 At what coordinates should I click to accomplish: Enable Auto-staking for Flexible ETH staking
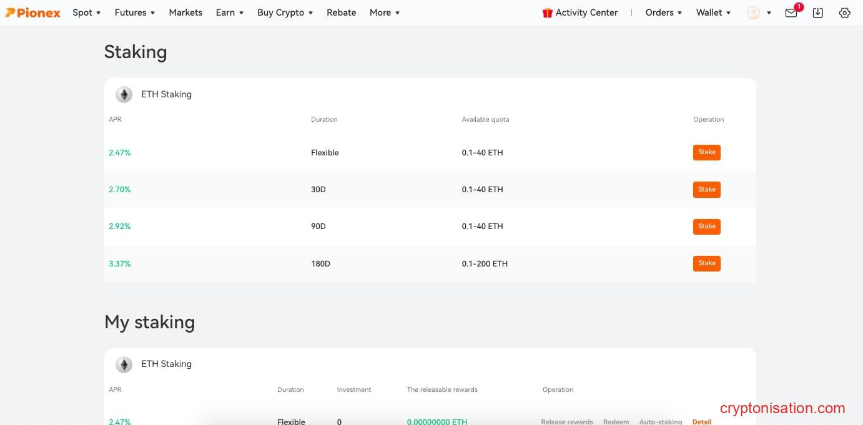(660, 421)
